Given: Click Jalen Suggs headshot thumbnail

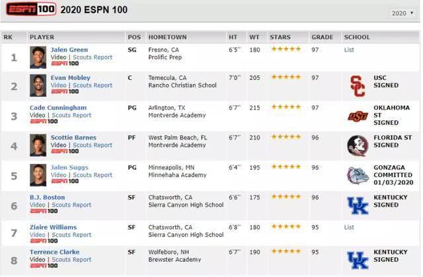Looking at the screenshot, I should pos(38,175).
